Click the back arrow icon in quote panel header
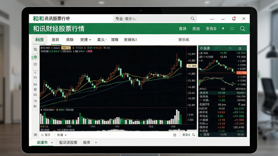The width and height of the screenshot is (278, 156). click(x=230, y=48)
